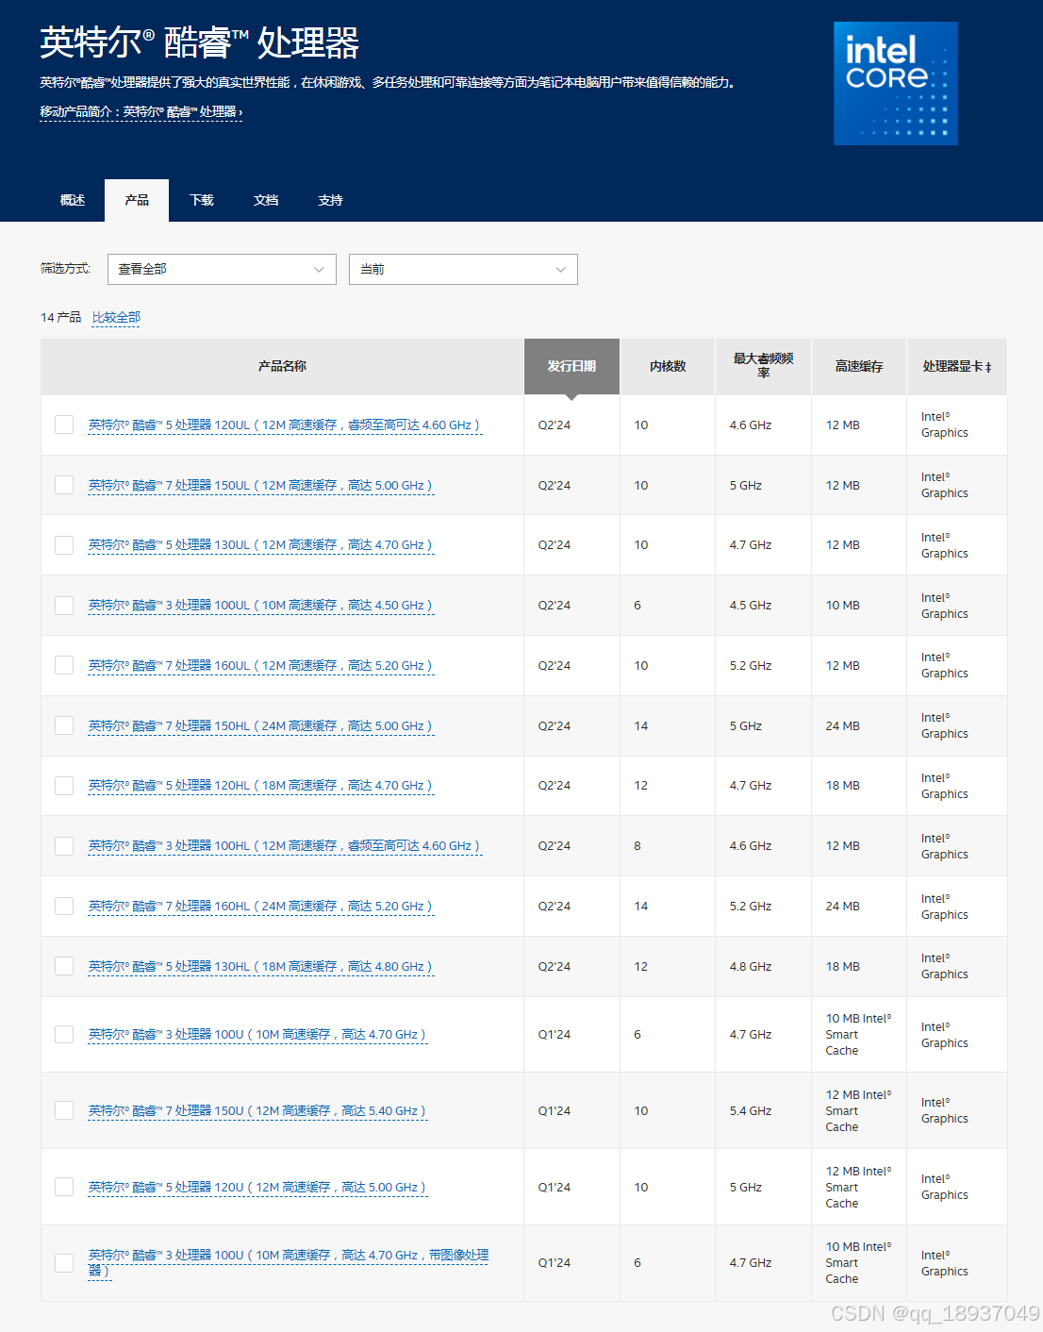Viewport: 1043px width, 1332px height.
Task: Click the 比较全部 link
Action: point(116,317)
